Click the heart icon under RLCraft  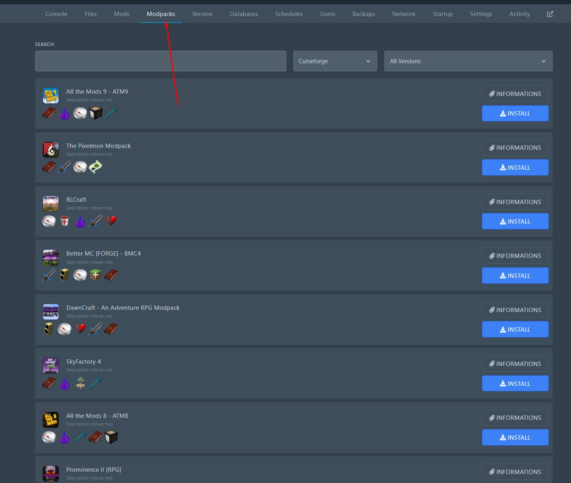(x=111, y=221)
